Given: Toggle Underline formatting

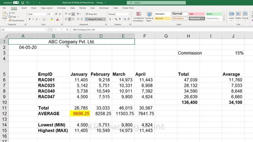Looking at the screenshot, I should coord(37,19).
